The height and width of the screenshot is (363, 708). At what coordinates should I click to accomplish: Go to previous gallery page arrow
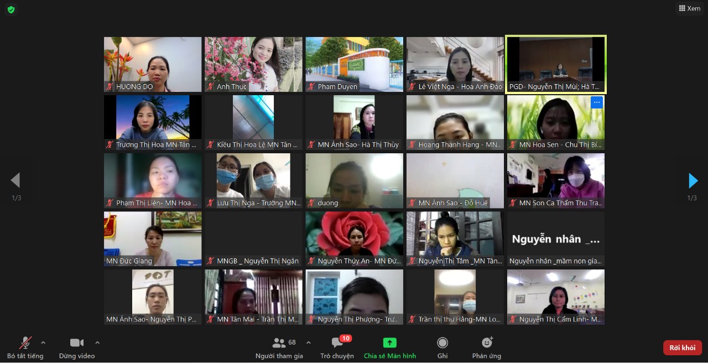[x=15, y=180]
